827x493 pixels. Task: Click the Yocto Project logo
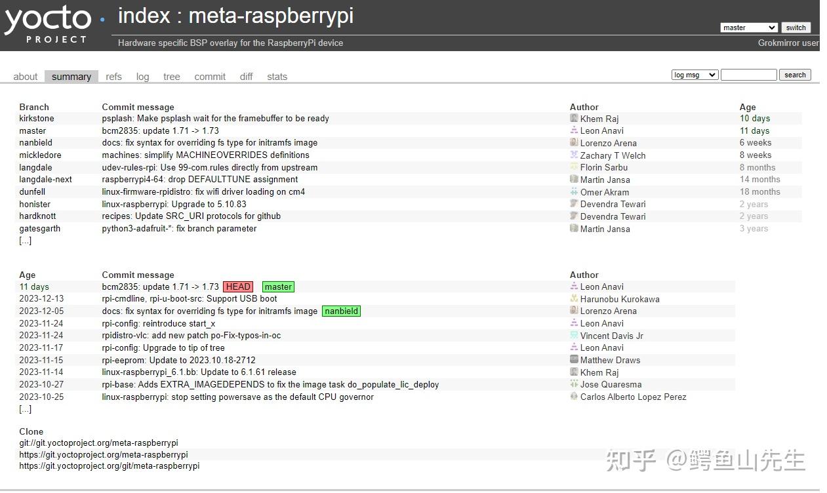49,24
